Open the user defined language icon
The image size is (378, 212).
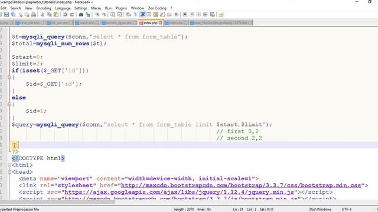[149, 15]
